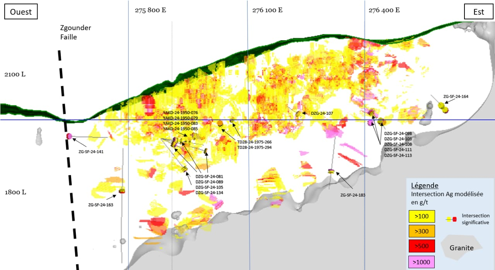The width and height of the screenshot is (495, 270).
Task: Click the ZG-SF-24-141 drillhole intersection marker
Action: [69, 136]
